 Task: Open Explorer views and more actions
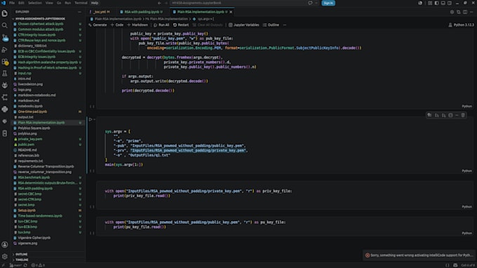coord(80,12)
